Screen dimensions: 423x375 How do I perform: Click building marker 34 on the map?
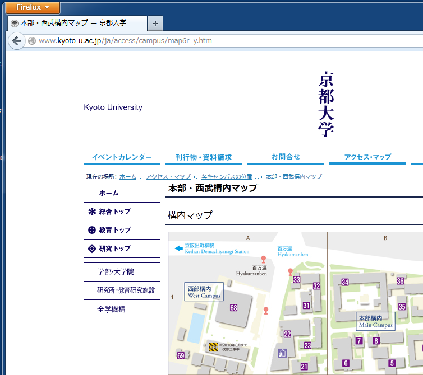[345, 282]
